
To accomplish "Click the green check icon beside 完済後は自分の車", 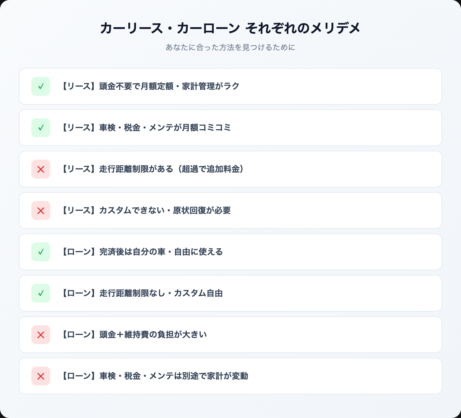I will click(x=41, y=252).
